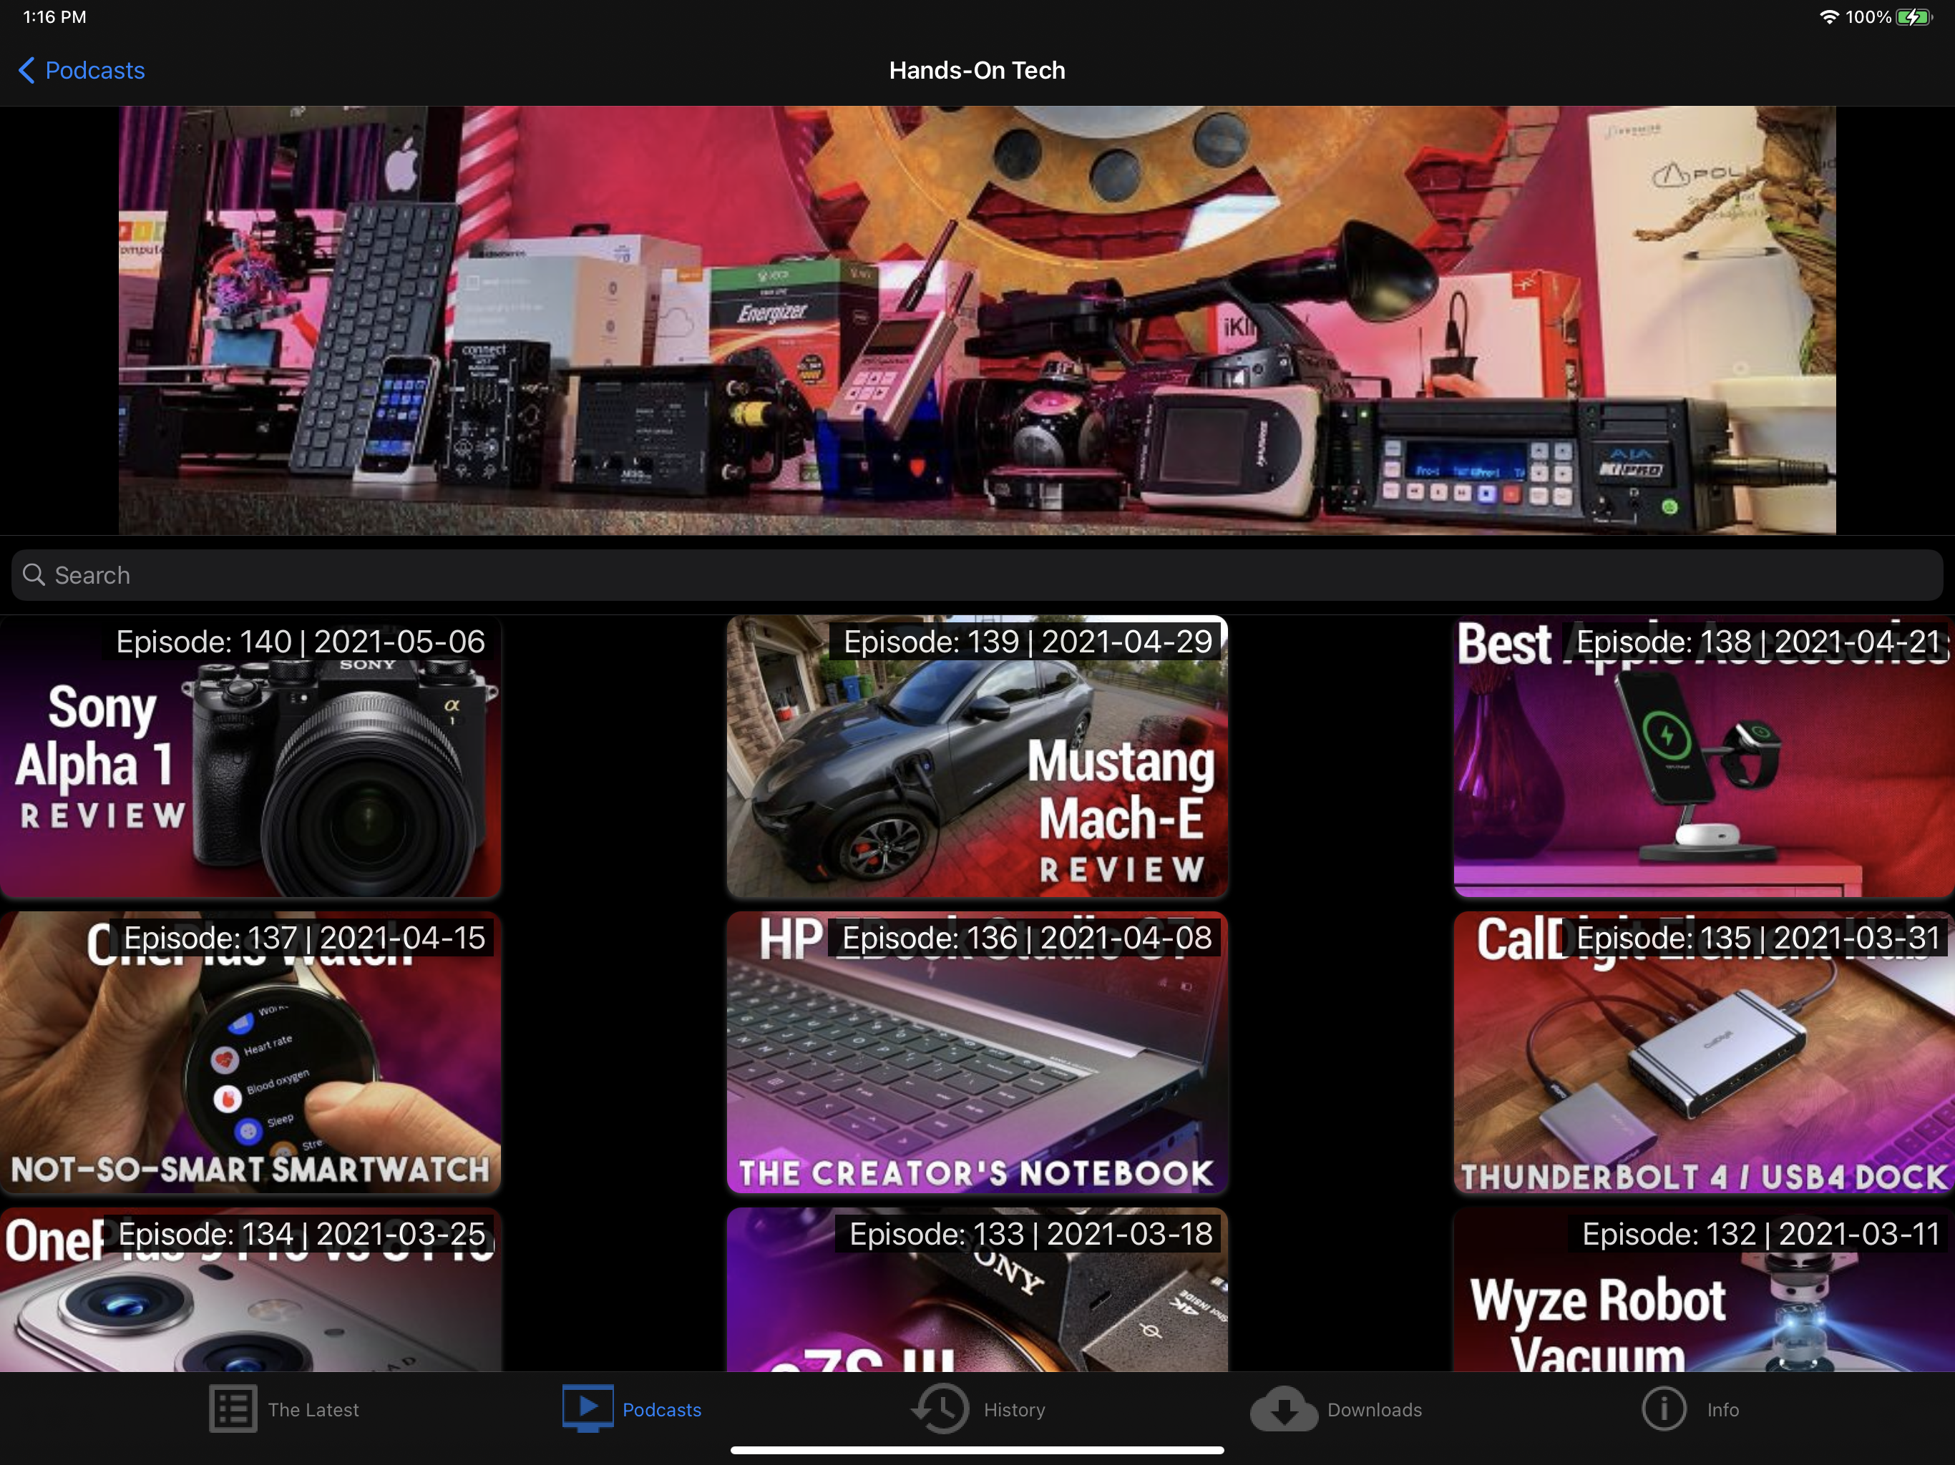This screenshot has width=1955, height=1465.
Task: Focus the Search input field
Action: [x=977, y=575]
